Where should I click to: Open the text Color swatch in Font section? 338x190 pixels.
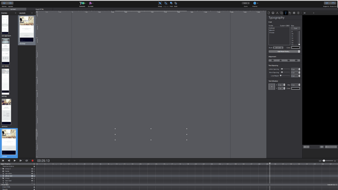pyautogui.click(x=295, y=47)
